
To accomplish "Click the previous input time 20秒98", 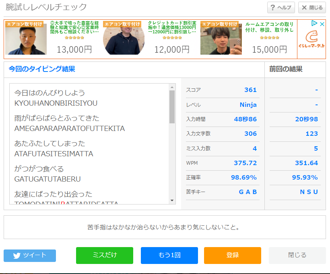I will pos(306,119).
